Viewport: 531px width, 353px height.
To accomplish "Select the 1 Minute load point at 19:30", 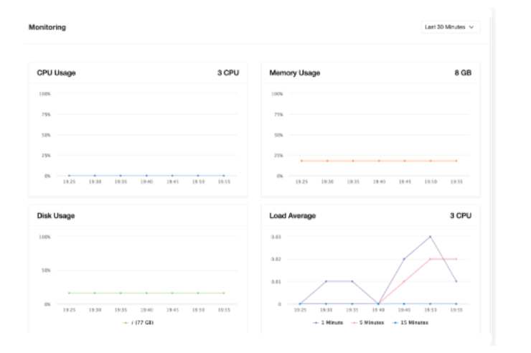I will point(326,281).
